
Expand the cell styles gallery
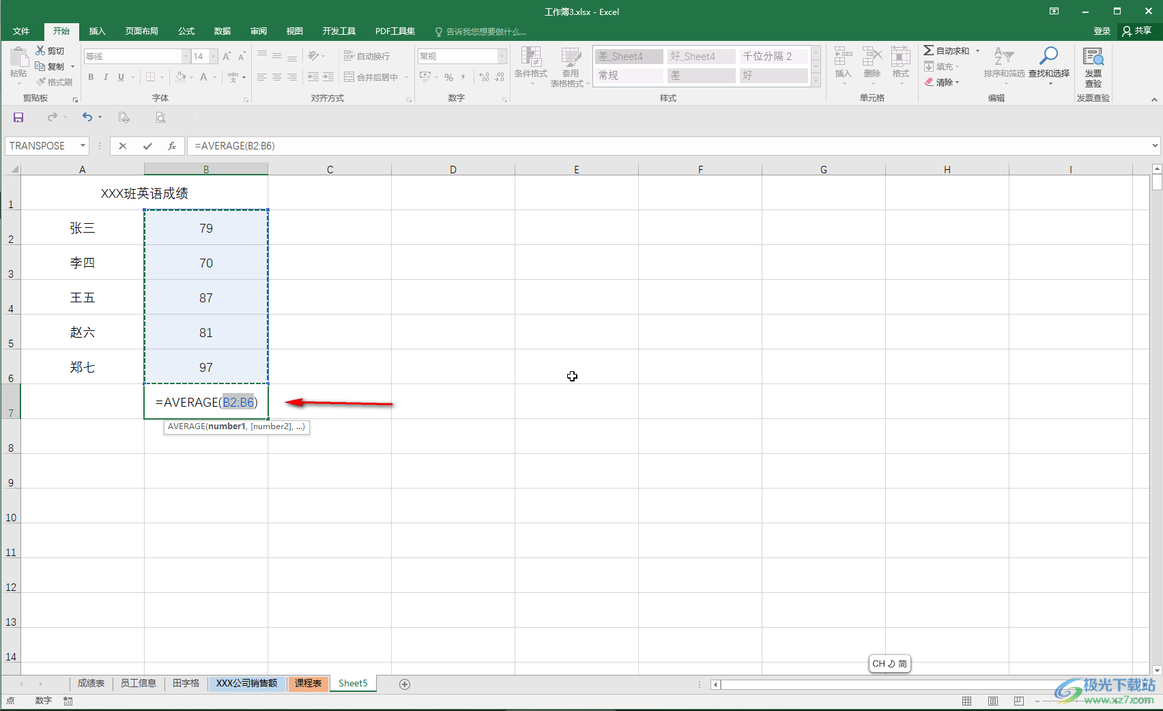[816, 81]
